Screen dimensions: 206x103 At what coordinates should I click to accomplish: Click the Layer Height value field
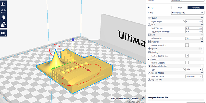194,21
